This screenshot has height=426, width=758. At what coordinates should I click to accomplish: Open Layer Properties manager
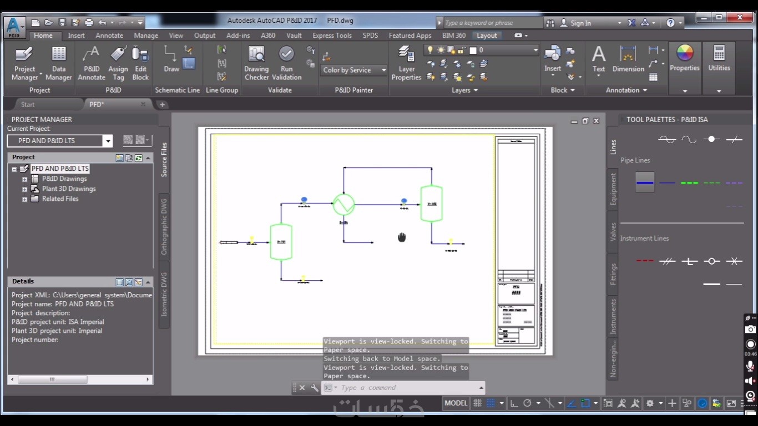(x=406, y=63)
